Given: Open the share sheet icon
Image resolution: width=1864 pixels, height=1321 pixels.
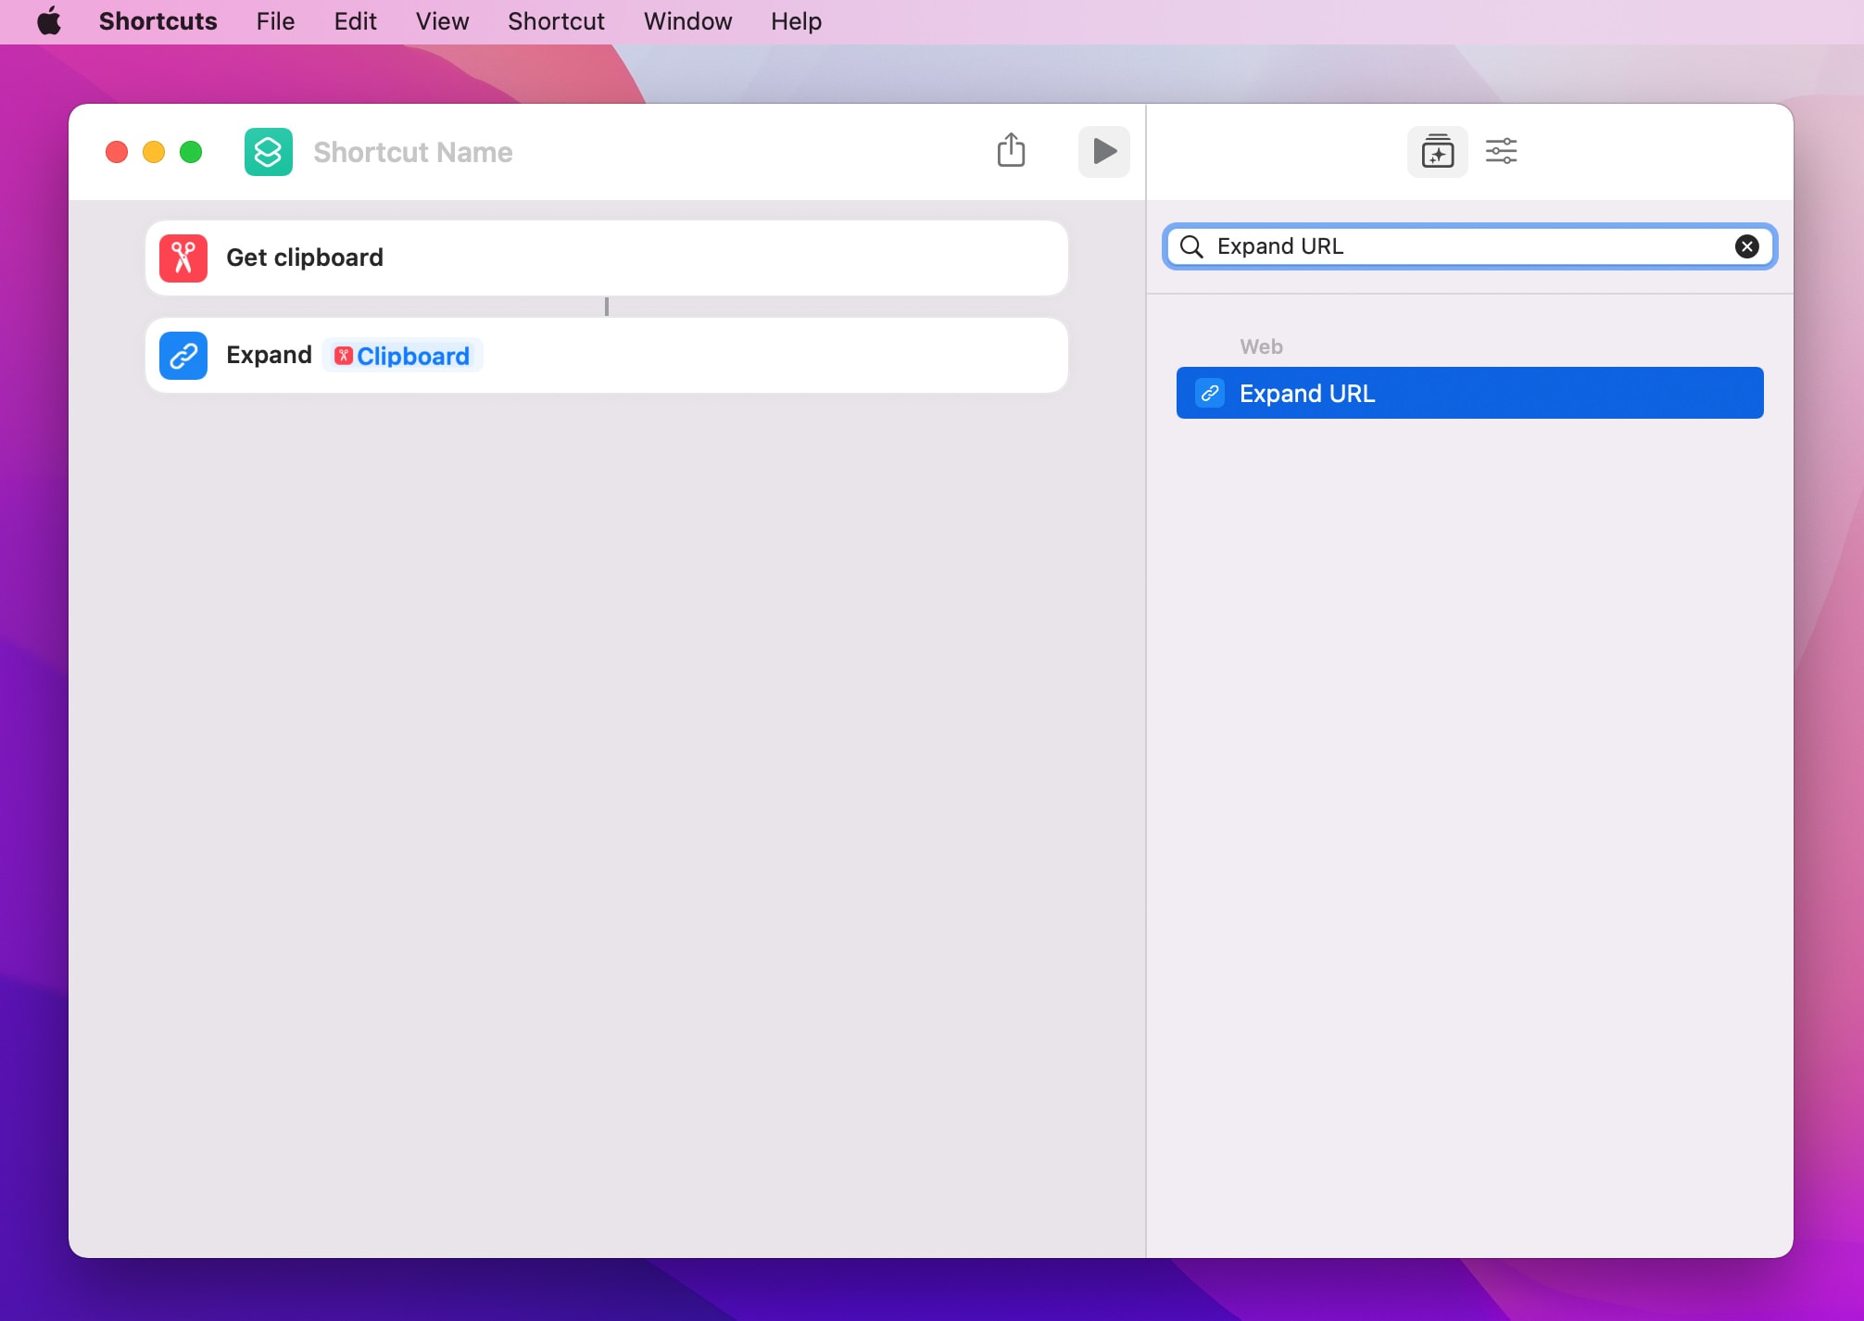Looking at the screenshot, I should [1011, 150].
